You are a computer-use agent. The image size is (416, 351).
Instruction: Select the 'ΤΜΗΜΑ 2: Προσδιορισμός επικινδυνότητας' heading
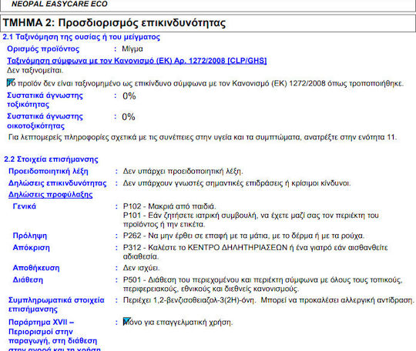[x=114, y=23]
